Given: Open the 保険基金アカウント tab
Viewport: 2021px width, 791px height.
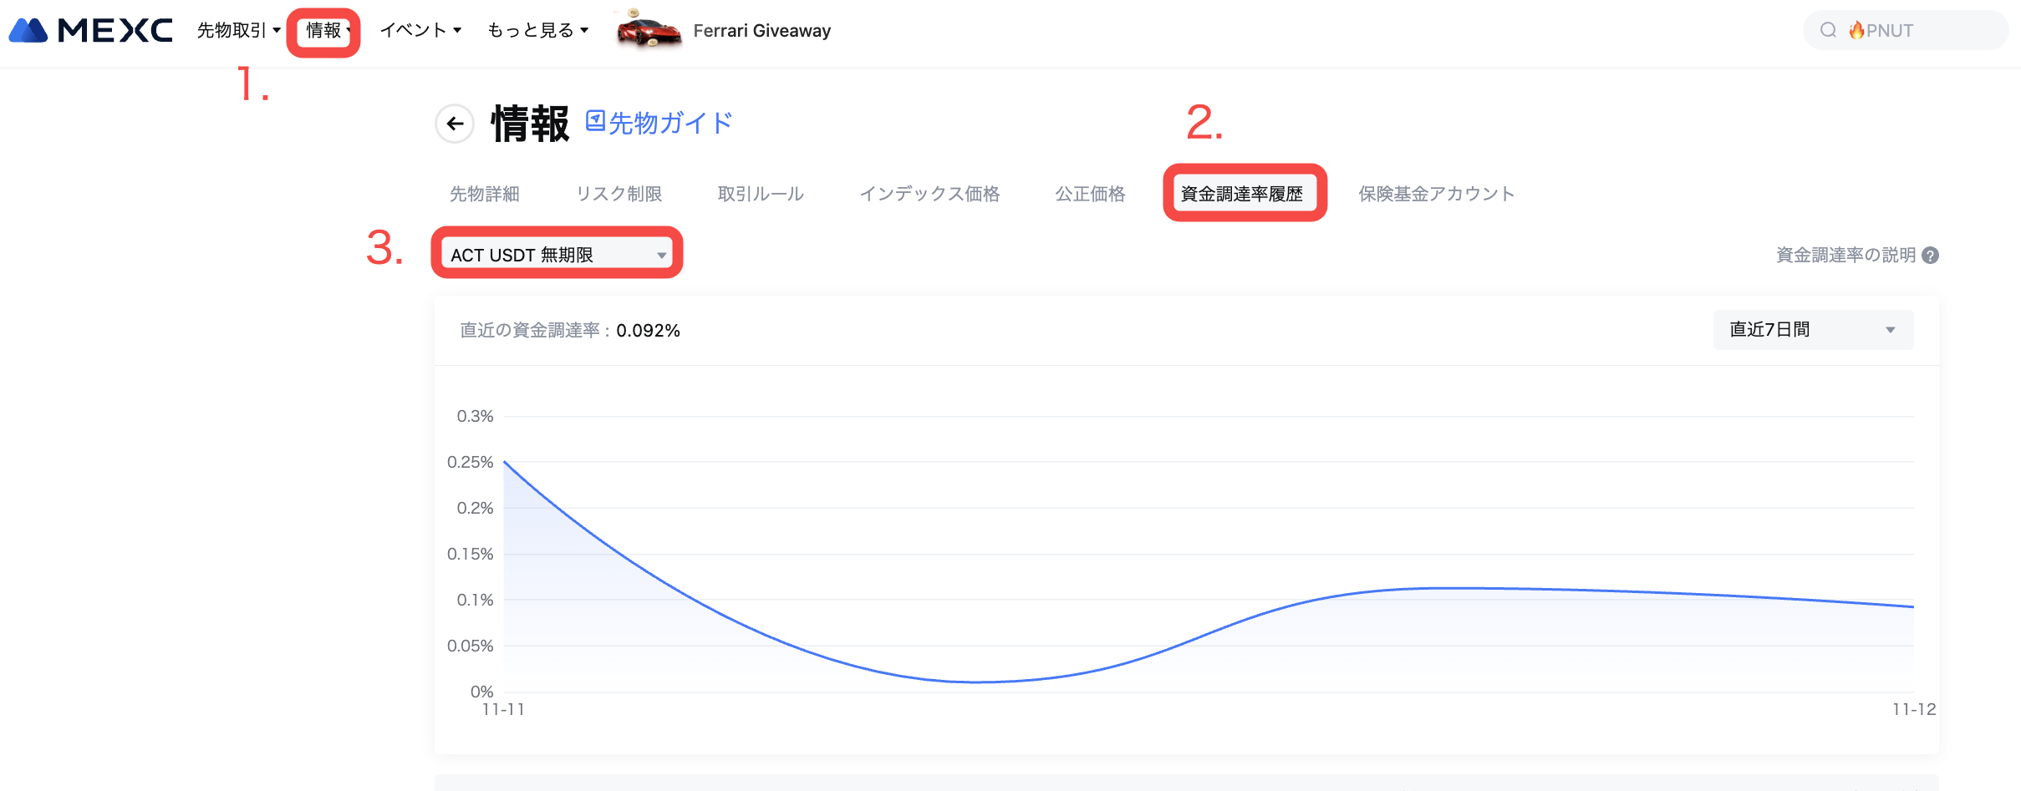Looking at the screenshot, I should coord(1436,194).
